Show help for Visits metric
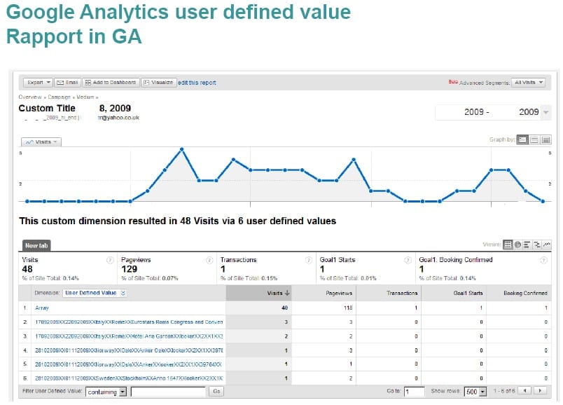 pos(110,260)
